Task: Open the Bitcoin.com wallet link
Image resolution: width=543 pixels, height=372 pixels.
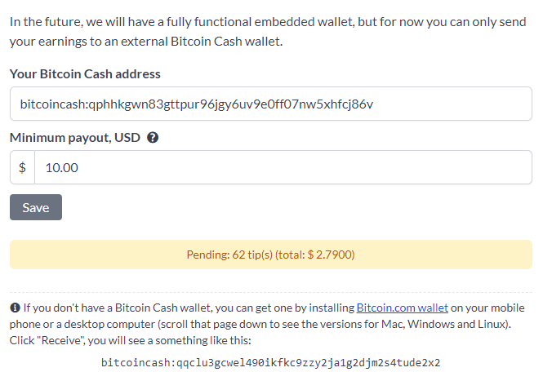Action: pyautogui.click(x=402, y=308)
